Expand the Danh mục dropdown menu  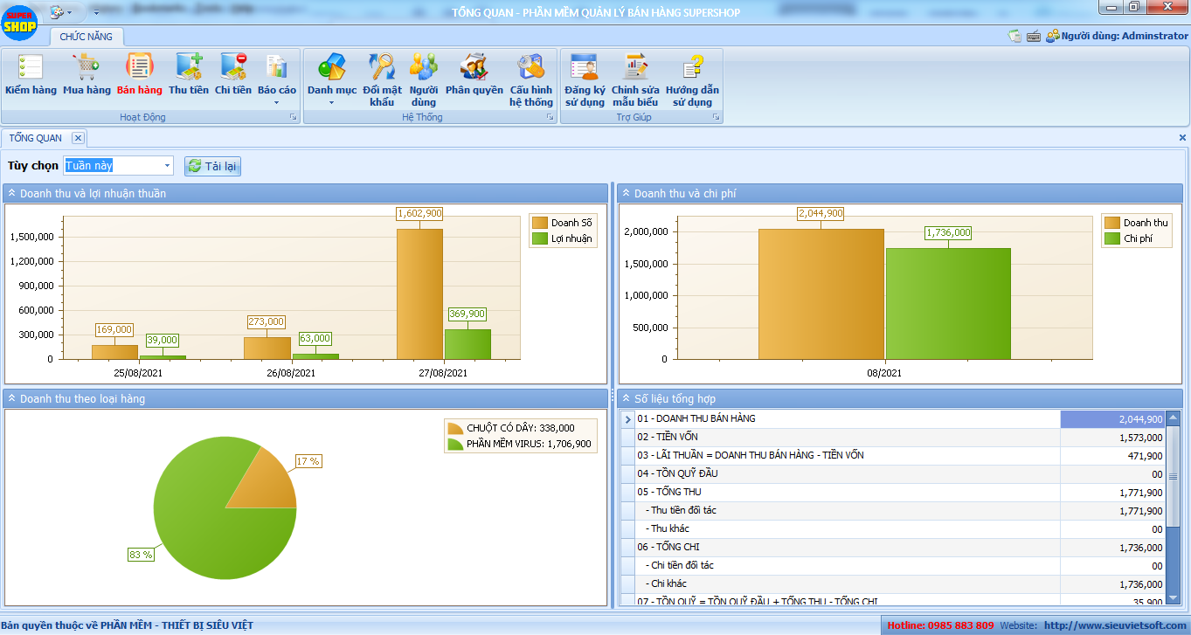pos(332,102)
